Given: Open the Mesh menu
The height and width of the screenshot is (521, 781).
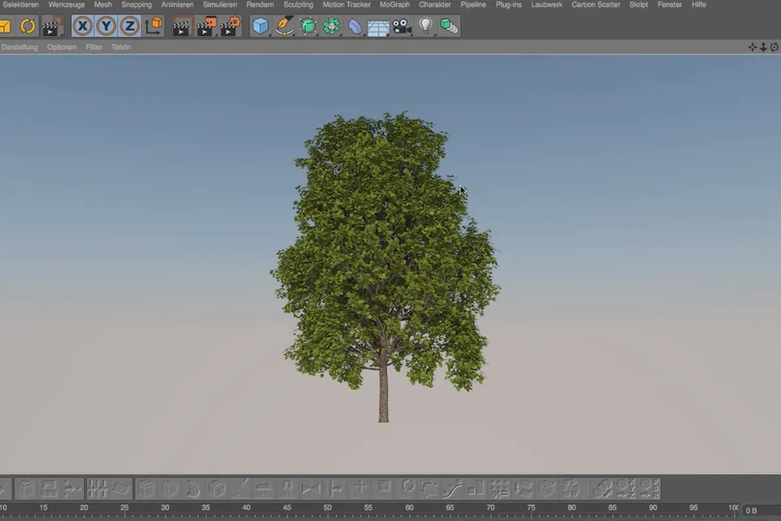Looking at the screenshot, I should pyautogui.click(x=103, y=5).
